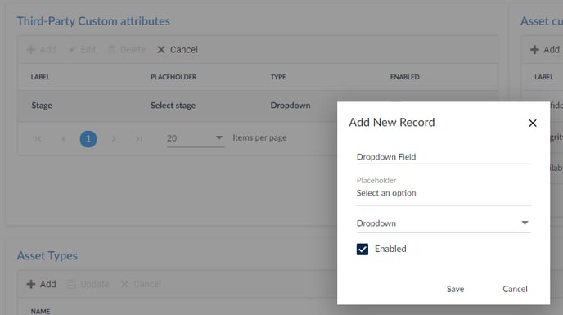
Task: Delete the selected Third-Party attribute
Action: click(x=127, y=50)
